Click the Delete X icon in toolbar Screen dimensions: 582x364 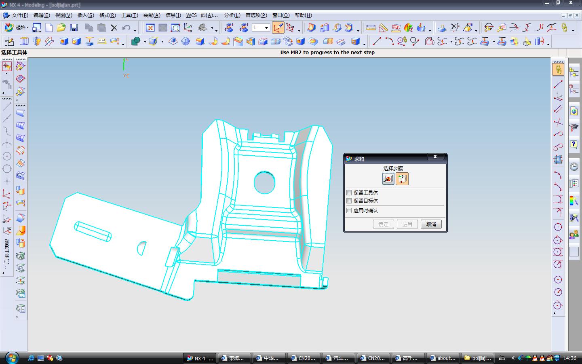pyautogui.click(x=114, y=28)
